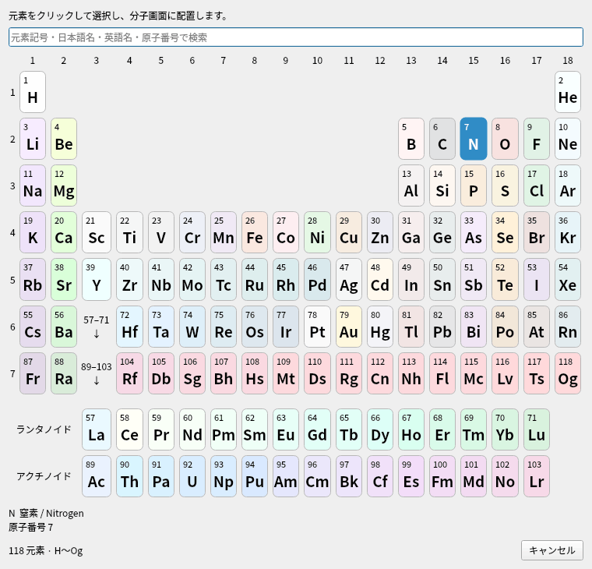The height and width of the screenshot is (569, 592).
Task: Select Chlorine (Cl) element
Action: pyautogui.click(x=537, y=186)
